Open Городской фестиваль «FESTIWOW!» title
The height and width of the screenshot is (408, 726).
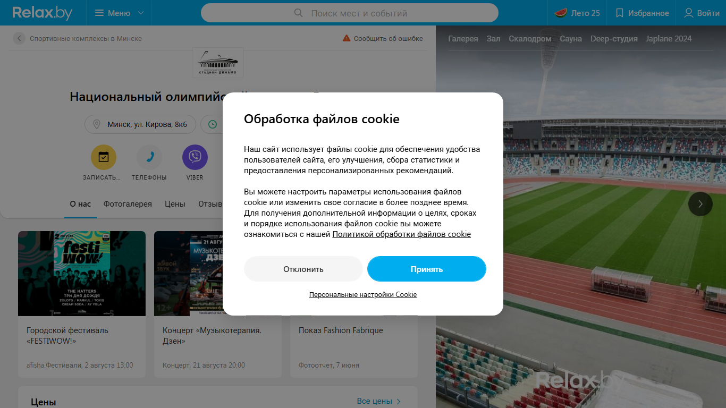[x=67, y=335]
